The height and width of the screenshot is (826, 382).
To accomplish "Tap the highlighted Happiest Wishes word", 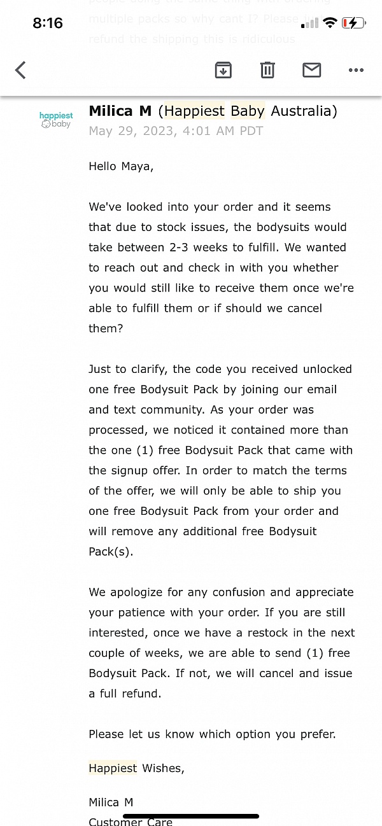I will tap(113, 768).
